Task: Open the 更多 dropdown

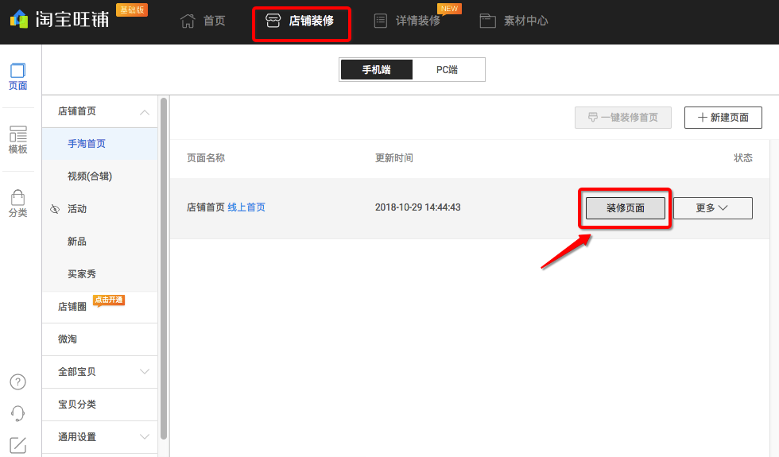Action: click(x=712, y=208)
